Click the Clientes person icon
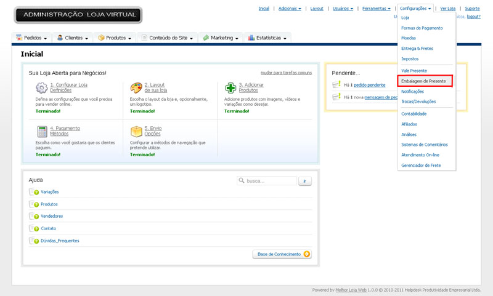Viewport: 493px width, 296px height. (60, 38)
